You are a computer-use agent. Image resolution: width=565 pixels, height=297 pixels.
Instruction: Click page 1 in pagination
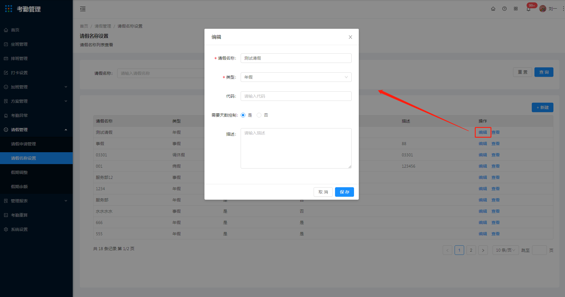(x=459, y=250)
